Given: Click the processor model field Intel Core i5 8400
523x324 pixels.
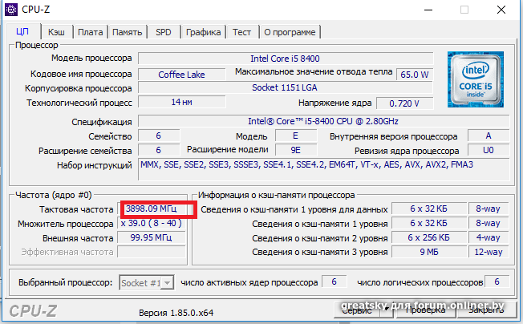Looking at the screenshot, I should pyautogui.click(x=285, y=59).
